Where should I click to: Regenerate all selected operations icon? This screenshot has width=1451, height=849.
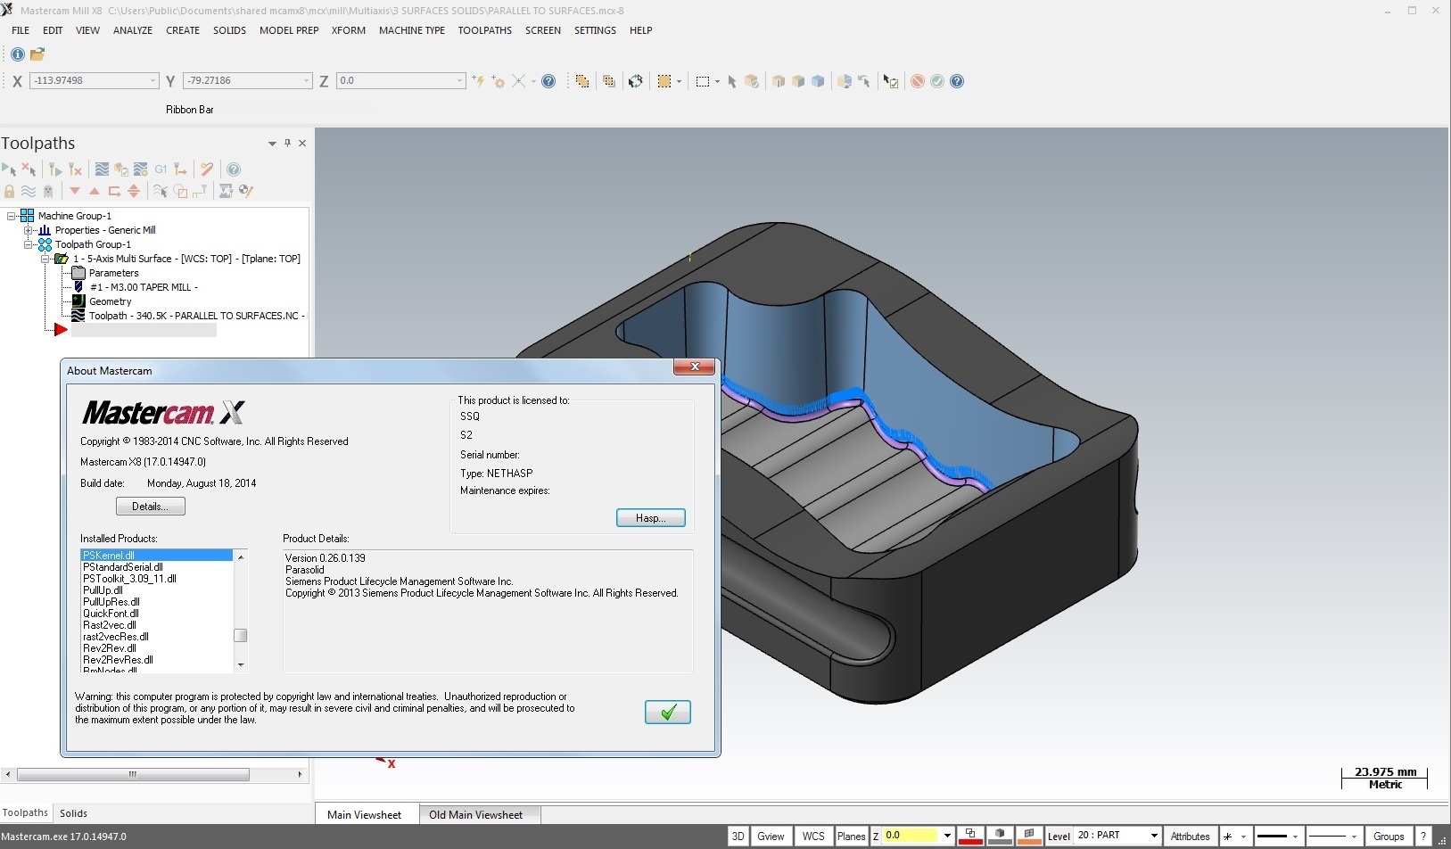[55, 169]
